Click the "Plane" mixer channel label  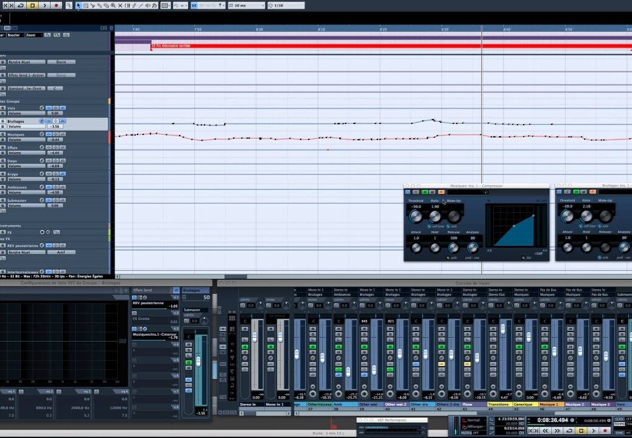pyautogui.click(x=474, y=404)
